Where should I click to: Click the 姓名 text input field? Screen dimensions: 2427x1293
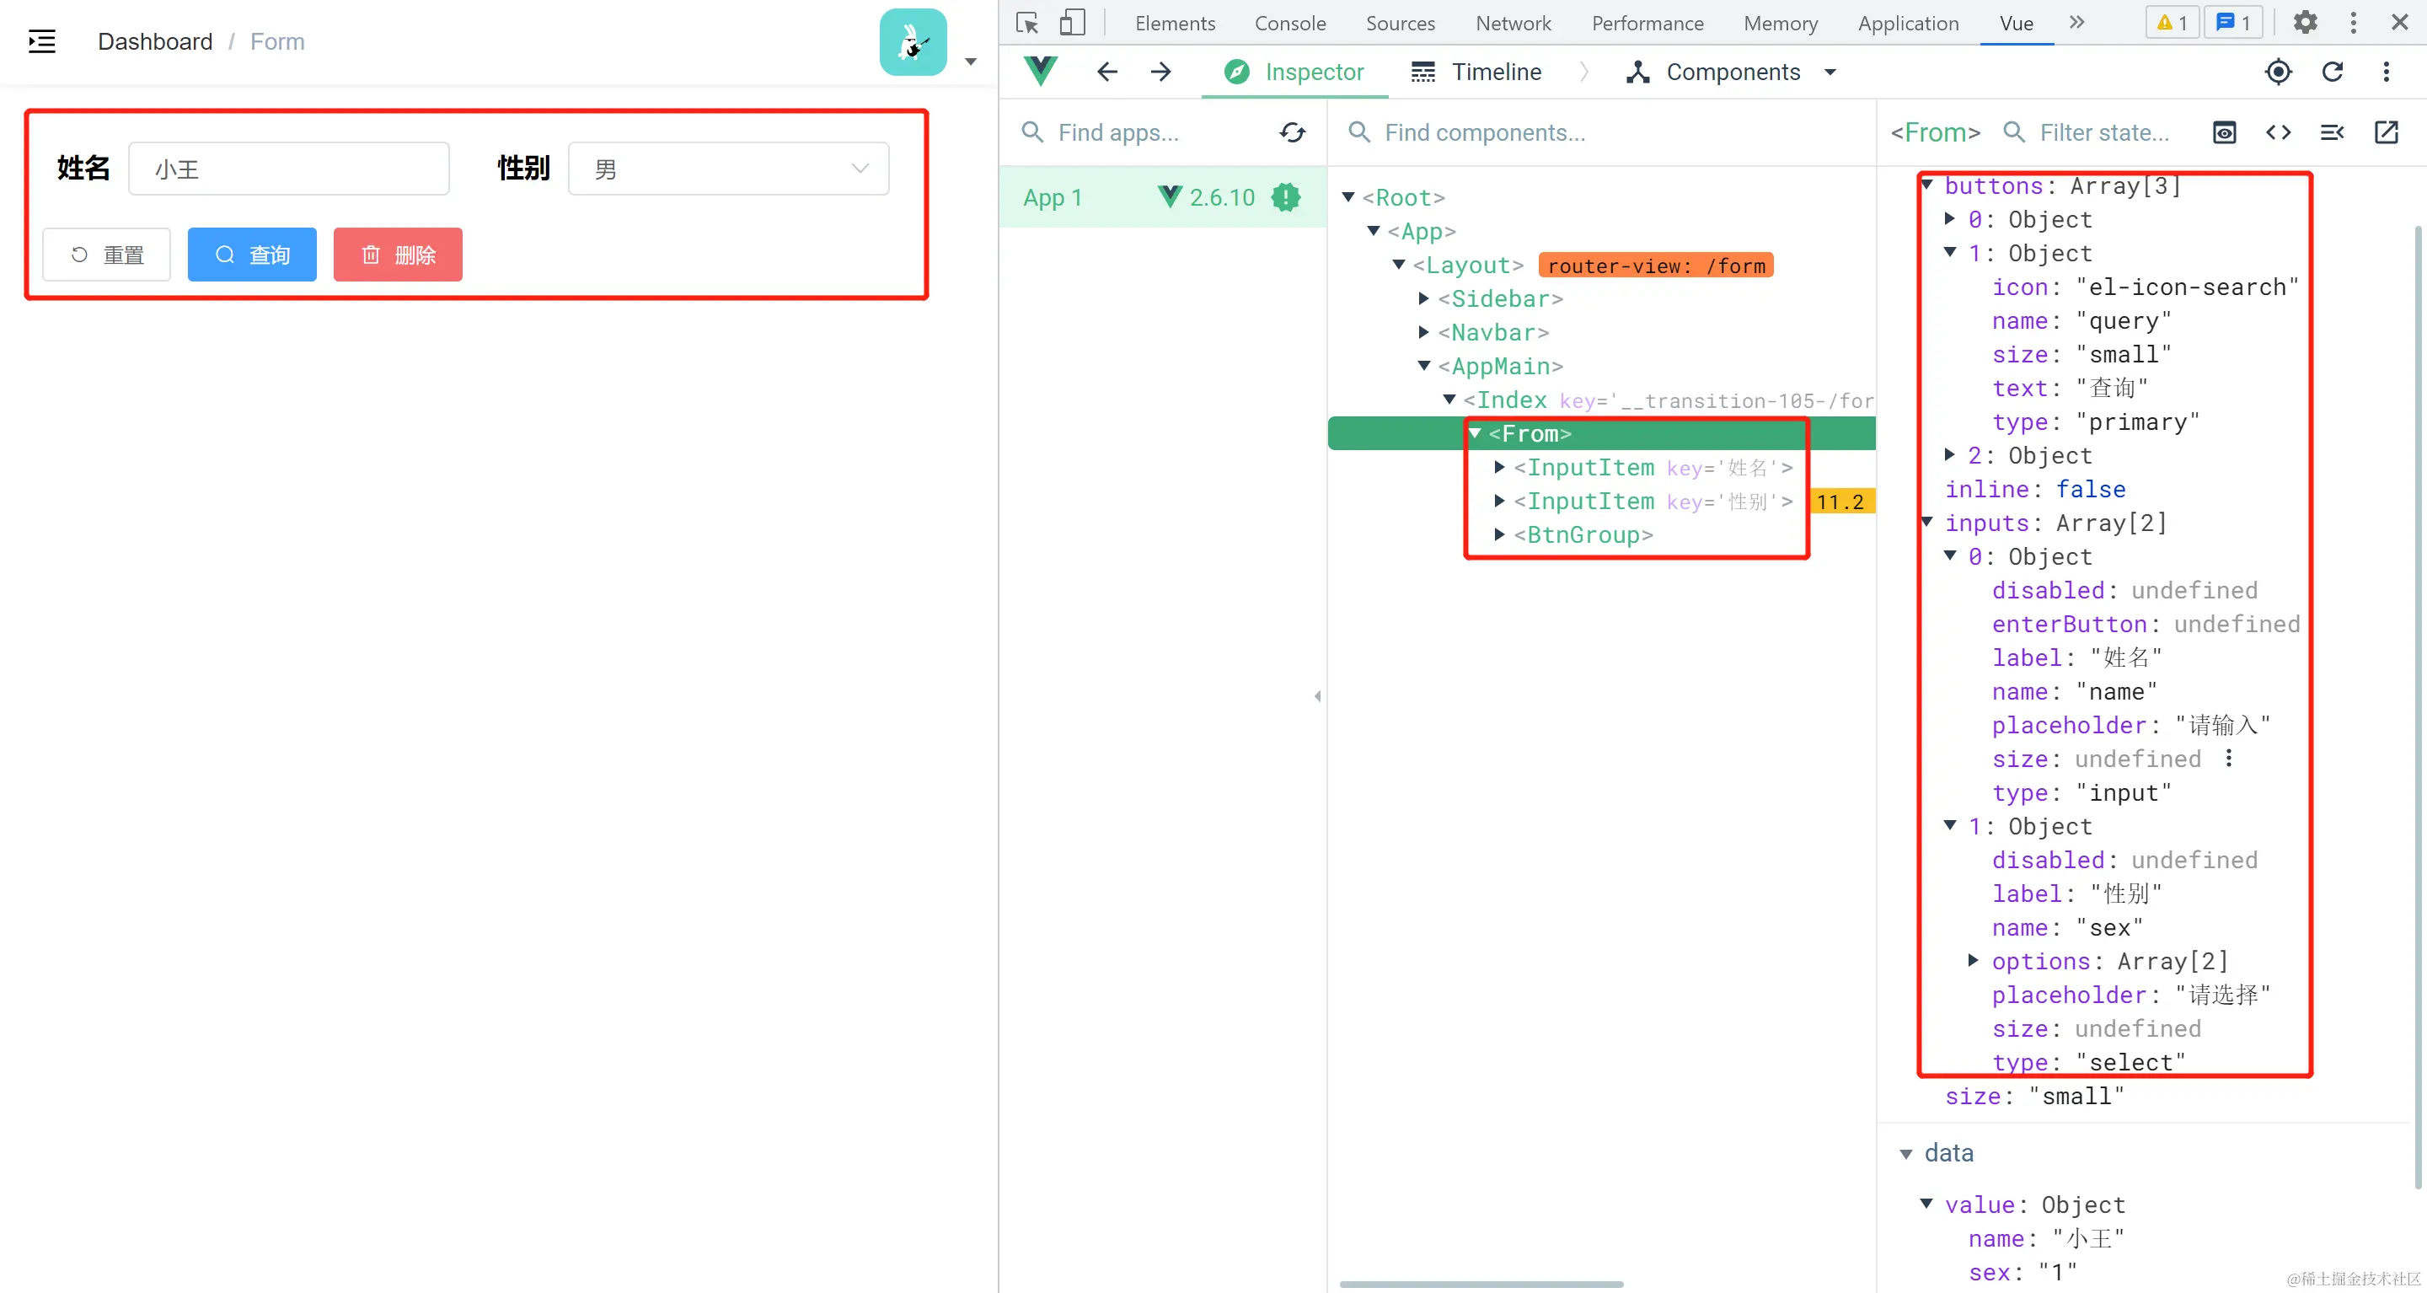288,169
